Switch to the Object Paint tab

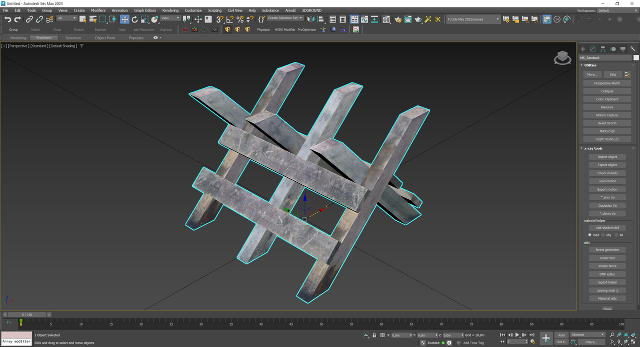[x=104, y=38]
